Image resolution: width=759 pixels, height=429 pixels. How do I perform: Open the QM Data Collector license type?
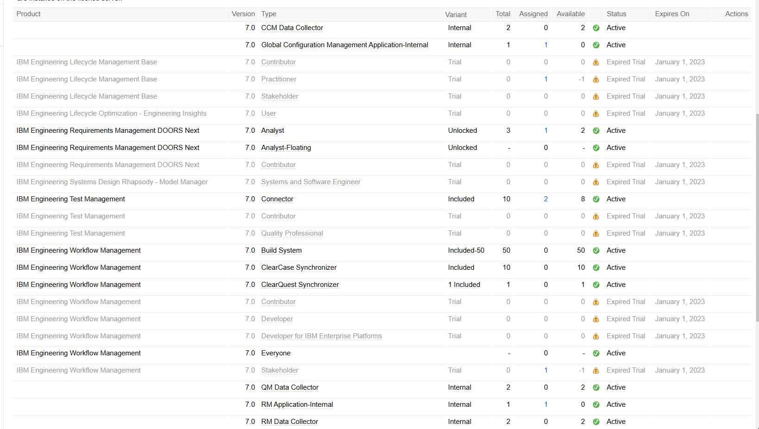click(290, 387)
